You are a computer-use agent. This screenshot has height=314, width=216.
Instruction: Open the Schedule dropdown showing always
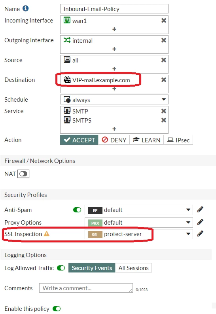(x=114, y=100)
